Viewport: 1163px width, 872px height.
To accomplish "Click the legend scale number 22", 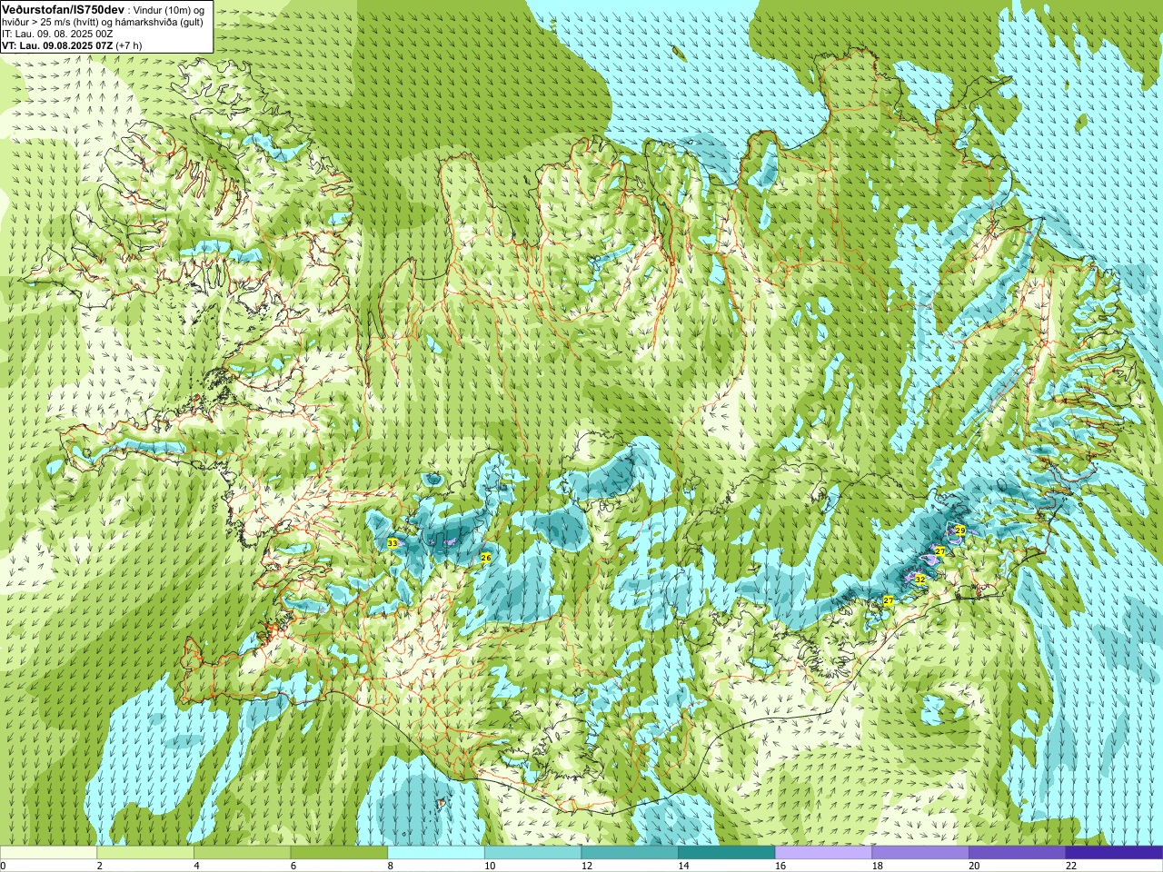I will click(x=1071, y=866).
